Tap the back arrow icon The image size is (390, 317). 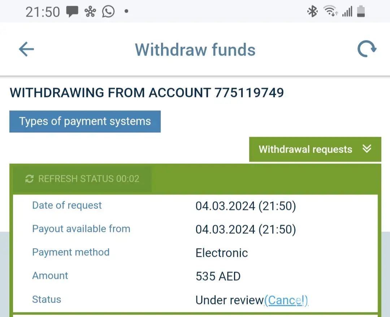coord(26,49)
